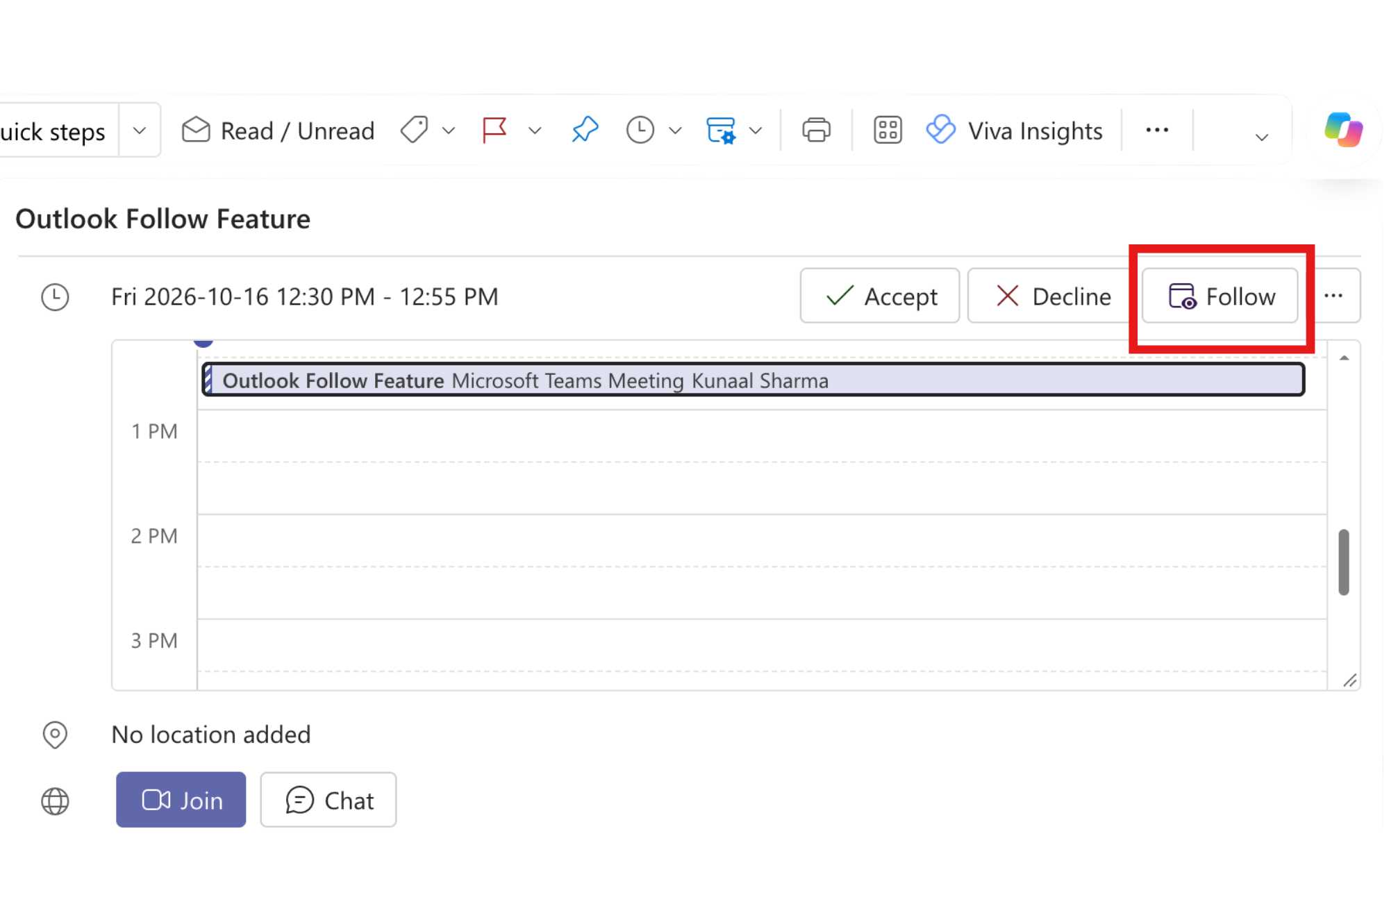Screen dimensions: 1389x897
Task: Click the Outlook Follow Feature subject heading
Action: 163,219
